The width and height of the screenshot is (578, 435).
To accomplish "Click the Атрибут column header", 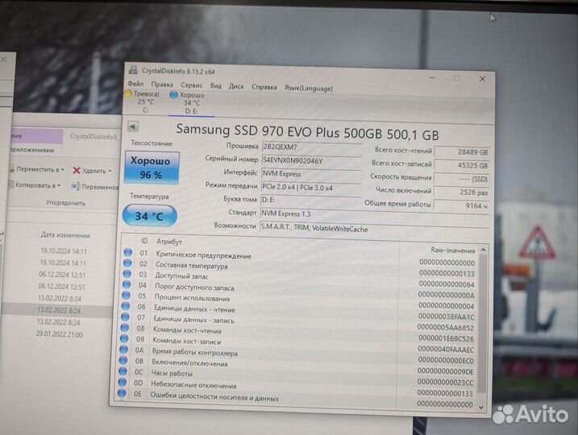I will click(169, 242).
